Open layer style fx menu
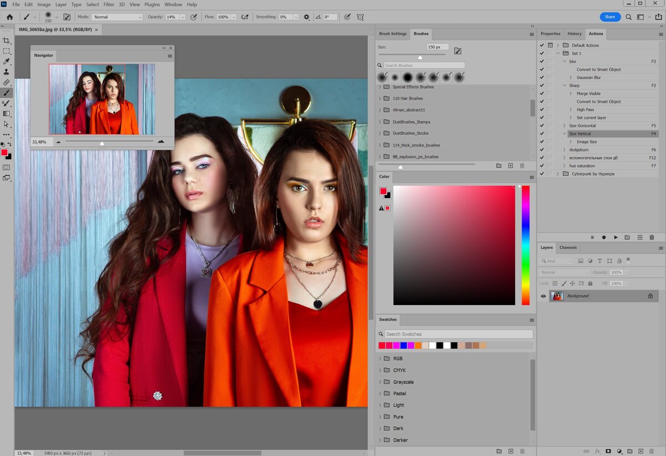Image resolution: width=666 pixels, height=456 pixels. [x=598, y=452]
